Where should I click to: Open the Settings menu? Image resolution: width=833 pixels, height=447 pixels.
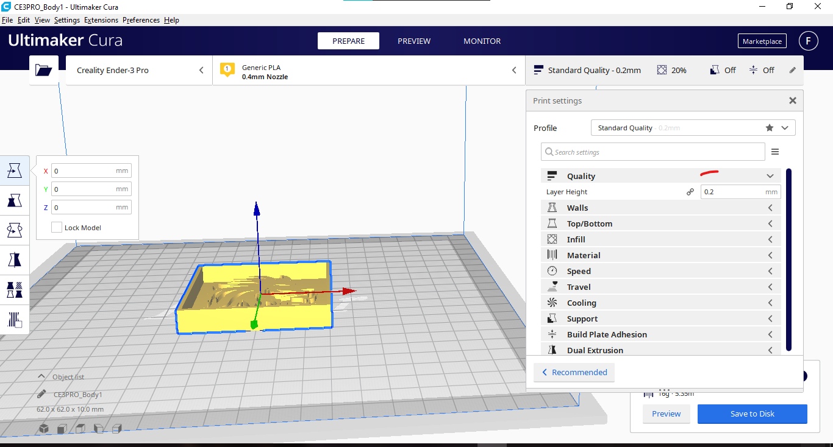[x=66, y=20]
